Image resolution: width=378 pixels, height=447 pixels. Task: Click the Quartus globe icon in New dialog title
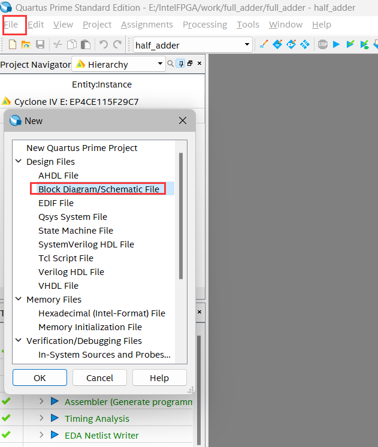click(16, 120)
